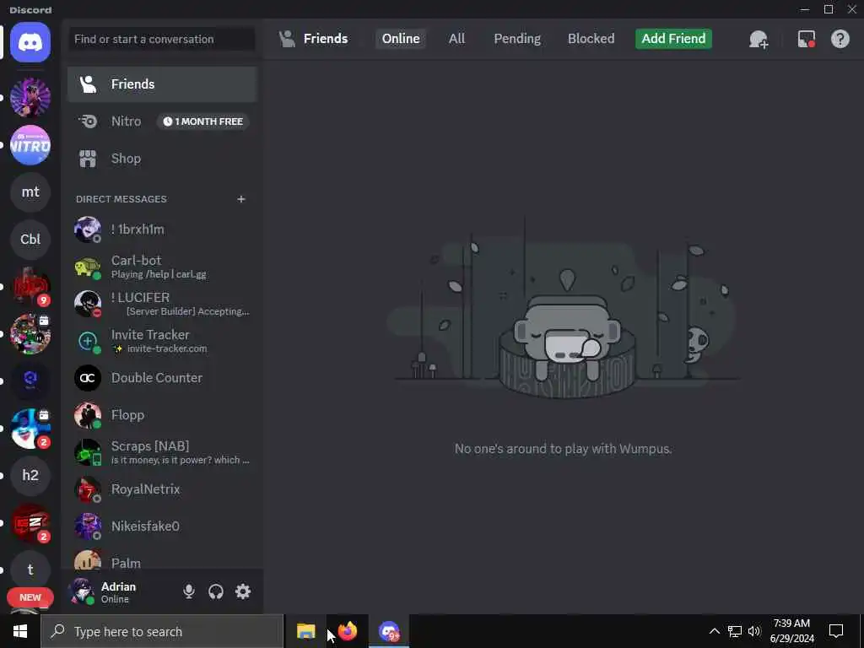Screen dimensions: 864x648
Task: Open the red server with 9 badge
Action: pyautogui.click(x=30, y=287)
